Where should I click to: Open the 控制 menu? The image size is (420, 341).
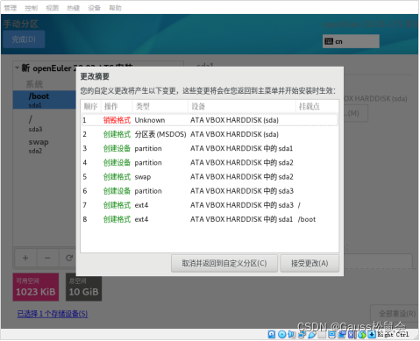pyautogui.click(x=32, y=8)
